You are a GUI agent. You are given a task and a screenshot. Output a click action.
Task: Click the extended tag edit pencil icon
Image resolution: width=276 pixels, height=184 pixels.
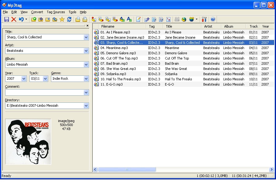pos(138,19)
